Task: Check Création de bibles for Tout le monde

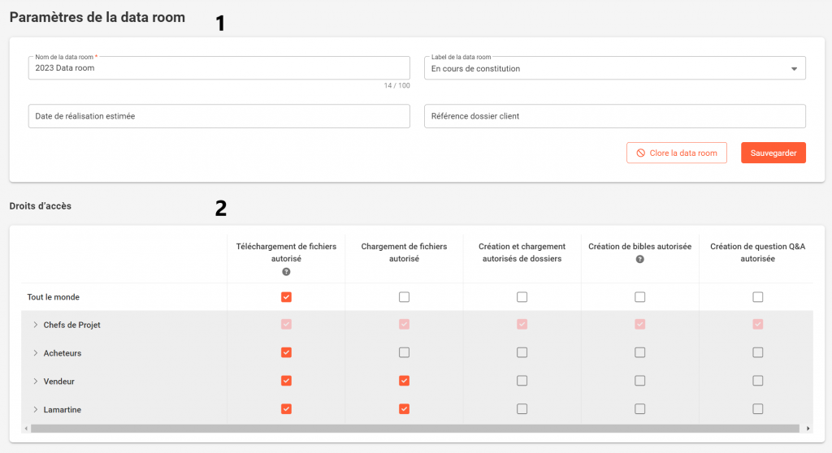Action: 639,297
